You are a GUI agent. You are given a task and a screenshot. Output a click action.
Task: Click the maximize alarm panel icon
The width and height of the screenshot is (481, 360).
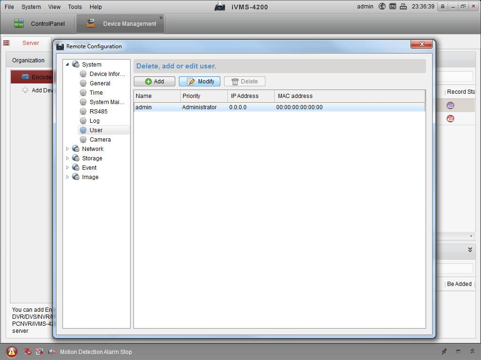458,352
